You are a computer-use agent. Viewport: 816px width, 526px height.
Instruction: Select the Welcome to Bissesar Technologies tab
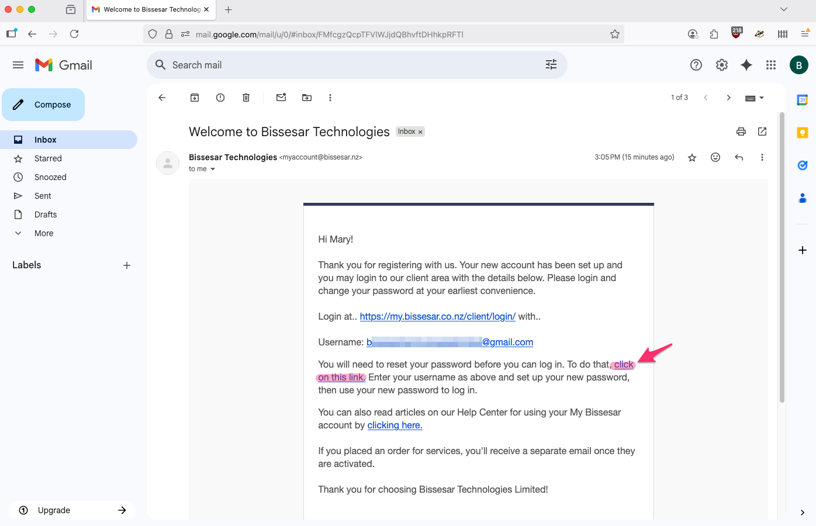tap(151, 9)
